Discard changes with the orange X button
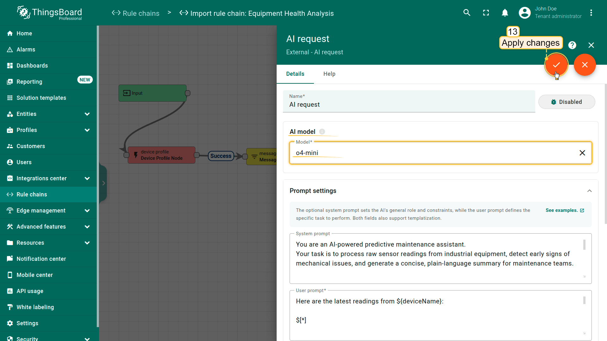Image resolution: width=607 pixels, height=341 pixels. click(585, 65)
